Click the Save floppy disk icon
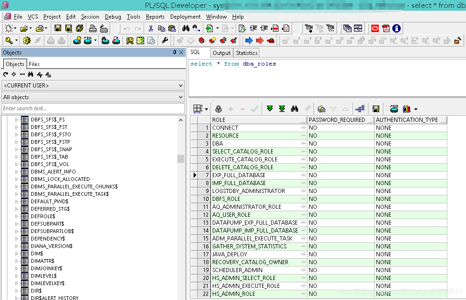 coord(58,28)
